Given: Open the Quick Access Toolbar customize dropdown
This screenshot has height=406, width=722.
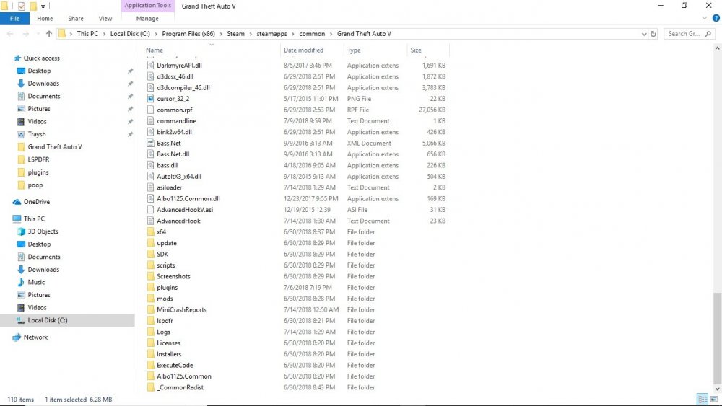Looking at the screenshot, I should [x=43, y=6].
